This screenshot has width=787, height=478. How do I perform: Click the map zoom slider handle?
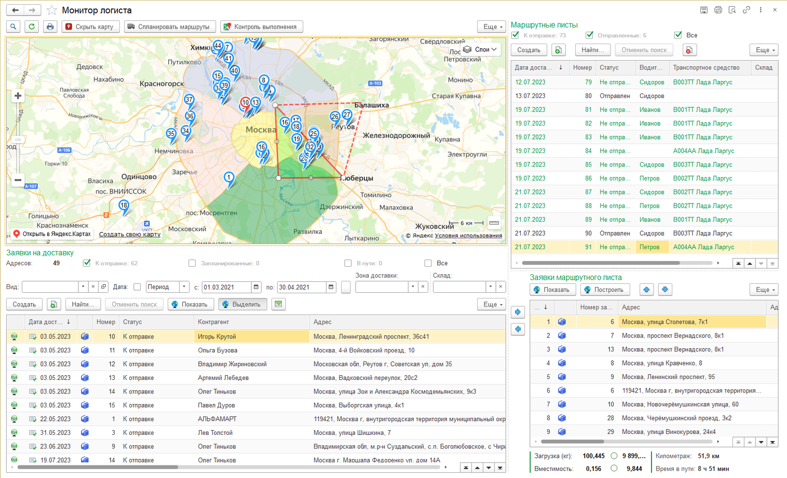[18, 139]
